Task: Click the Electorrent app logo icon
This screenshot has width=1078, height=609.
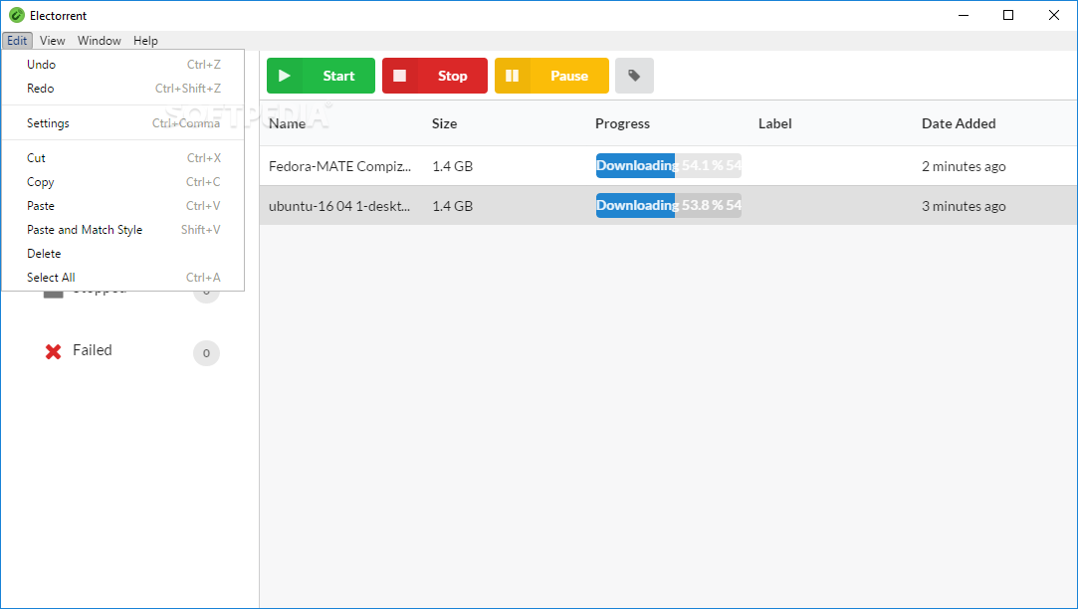Action: 17,15
